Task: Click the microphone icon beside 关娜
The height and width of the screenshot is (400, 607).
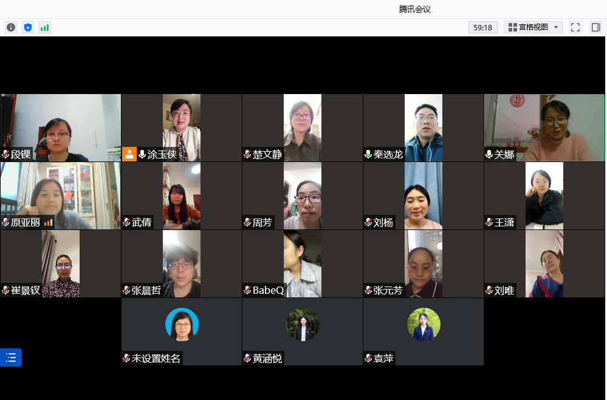Action: [489, 155]
